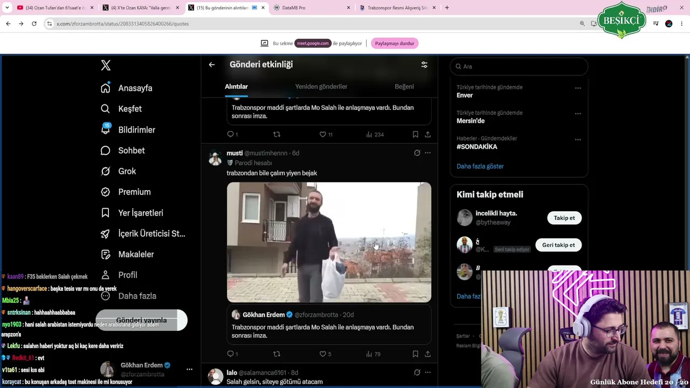Repost musti's post
Image resolution: width=690 pixels, height=388 pixels.
277,354
